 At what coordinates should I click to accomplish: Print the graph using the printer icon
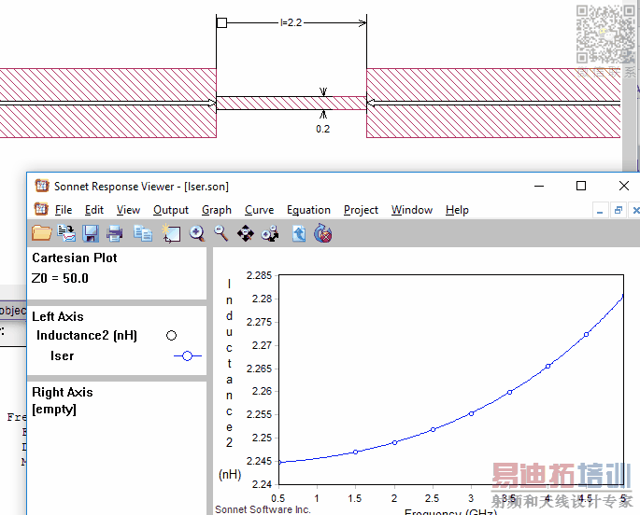[x=114, y=233]
